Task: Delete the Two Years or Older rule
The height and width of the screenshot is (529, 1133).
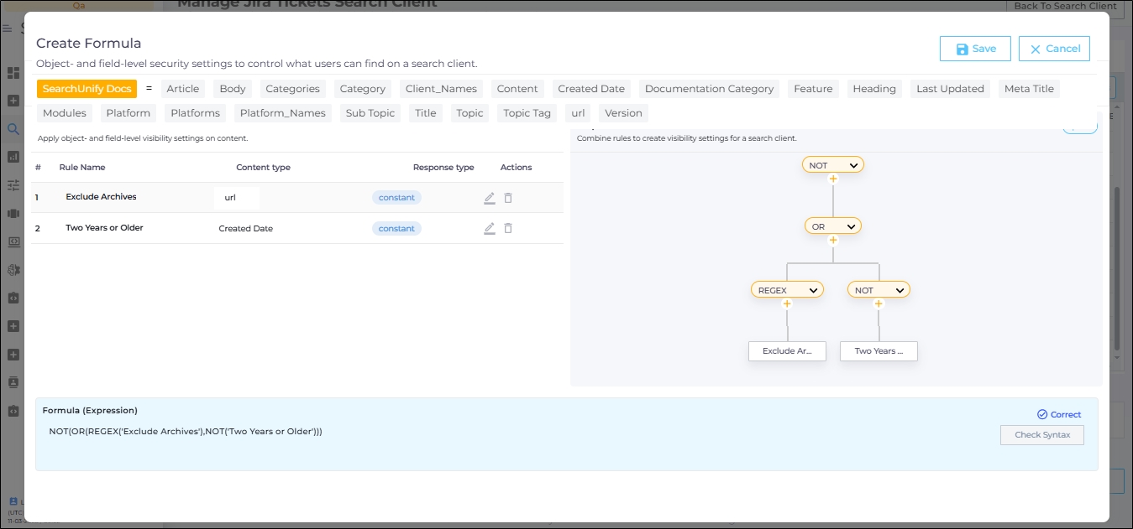Action: [508, 228]
